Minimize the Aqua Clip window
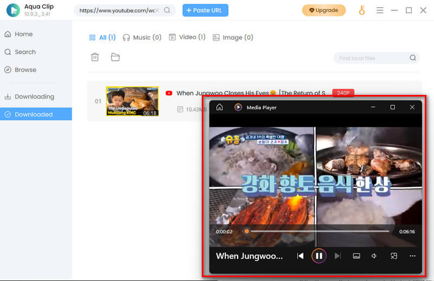The height and width of the screenshot is (281, 434). click(394, 10)
